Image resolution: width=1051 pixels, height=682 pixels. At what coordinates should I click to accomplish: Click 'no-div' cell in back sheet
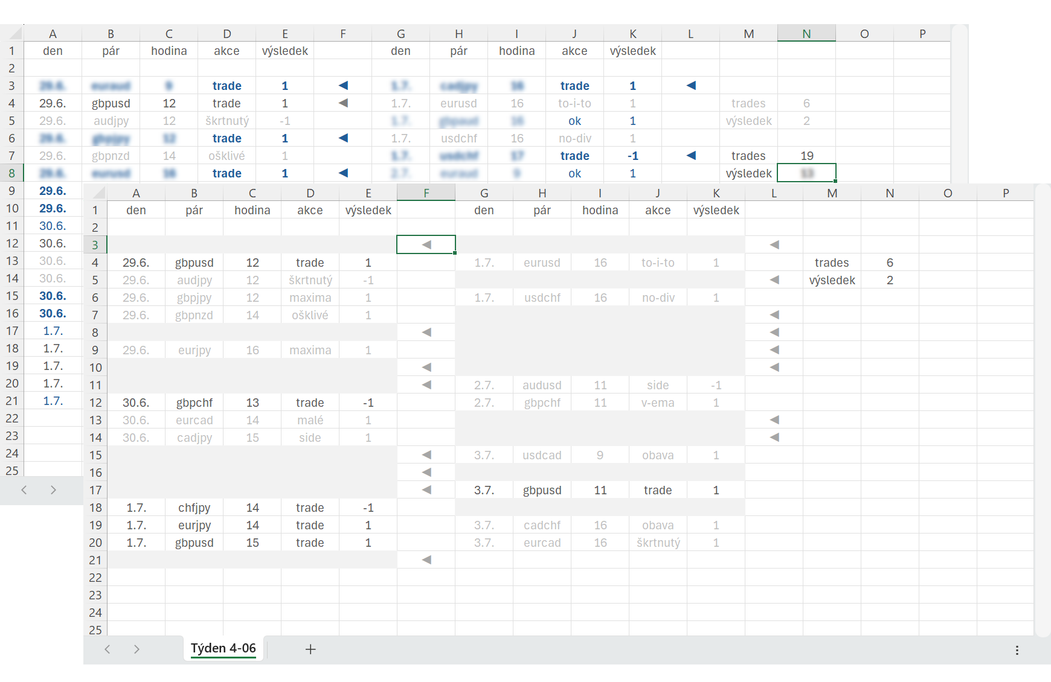point(575,138)
